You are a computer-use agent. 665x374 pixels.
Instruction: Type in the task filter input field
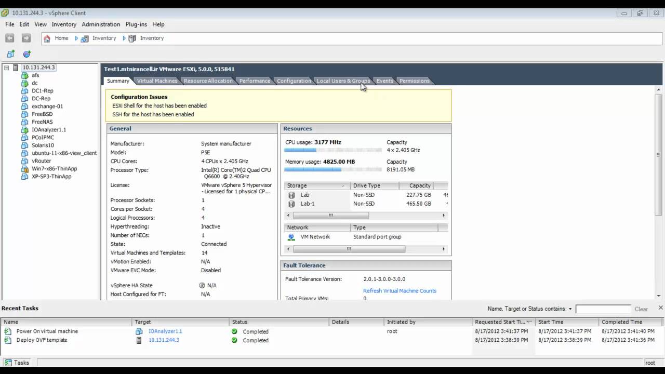pos(603,308)
